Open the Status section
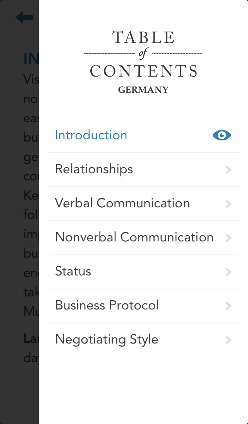The image size is (248, 424). pyautogui.click(x=73, y=271)
